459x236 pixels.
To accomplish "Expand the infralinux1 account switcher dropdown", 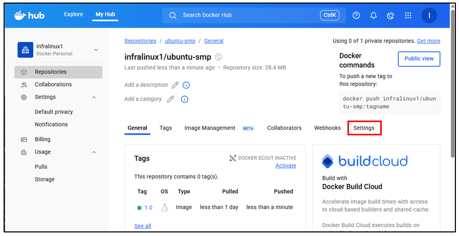I will [96, 50].
